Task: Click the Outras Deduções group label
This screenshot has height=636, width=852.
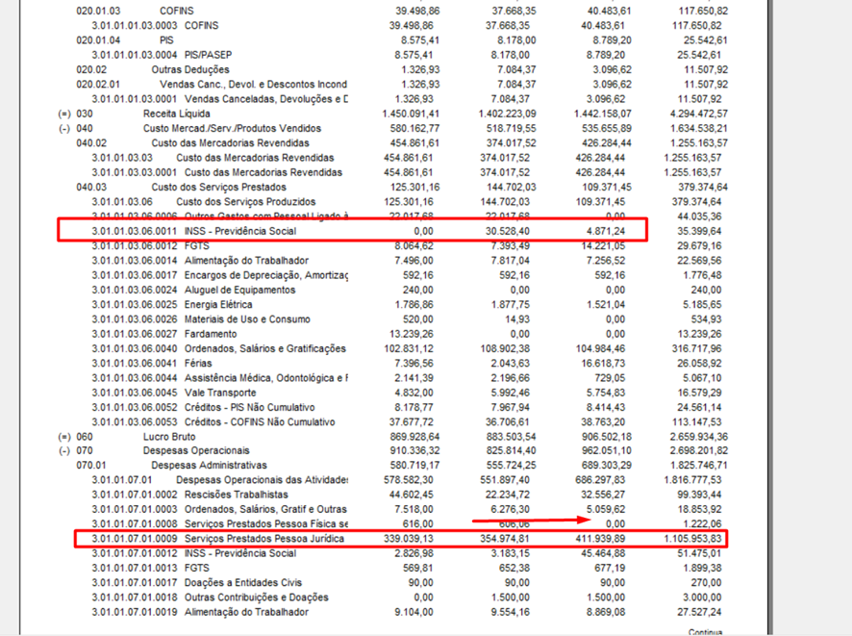Action: pyautogui.click(x=189, y=69)
